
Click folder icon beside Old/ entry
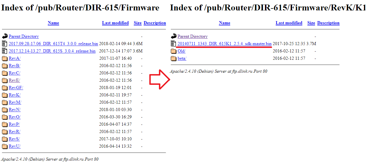coord(173,51)
